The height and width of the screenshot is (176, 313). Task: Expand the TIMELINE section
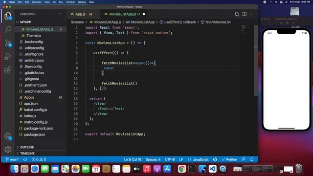pos(41,153)
